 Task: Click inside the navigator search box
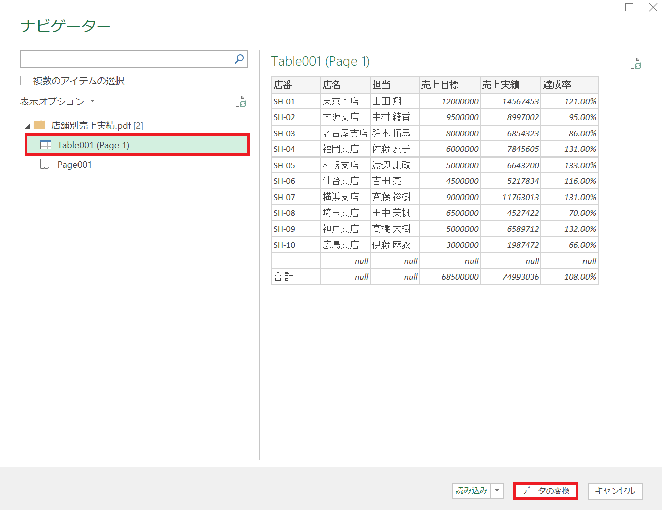pyautogui.click(x=127, y=59)
